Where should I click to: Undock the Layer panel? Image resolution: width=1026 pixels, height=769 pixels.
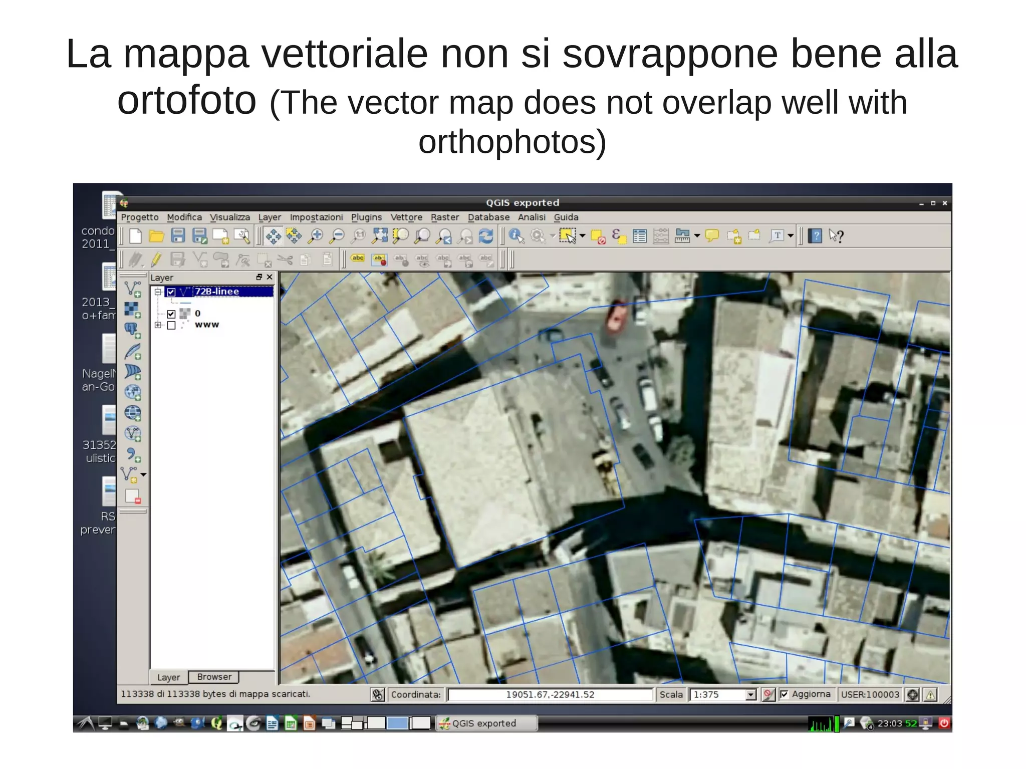(259, 277)
